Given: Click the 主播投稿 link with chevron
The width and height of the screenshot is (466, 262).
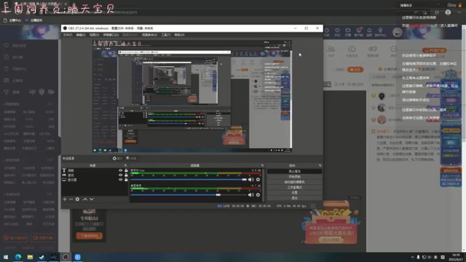Looking at the screenshot, I should tap(390, 69).
